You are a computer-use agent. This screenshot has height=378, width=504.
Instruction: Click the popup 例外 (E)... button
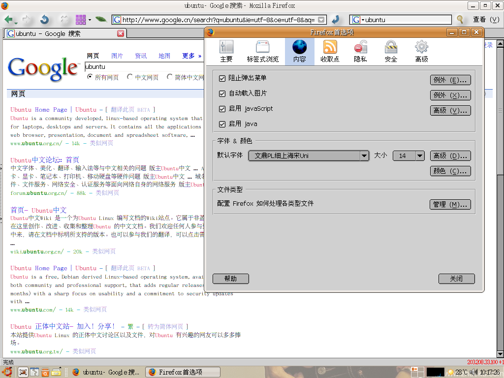(x=450, y=80)
